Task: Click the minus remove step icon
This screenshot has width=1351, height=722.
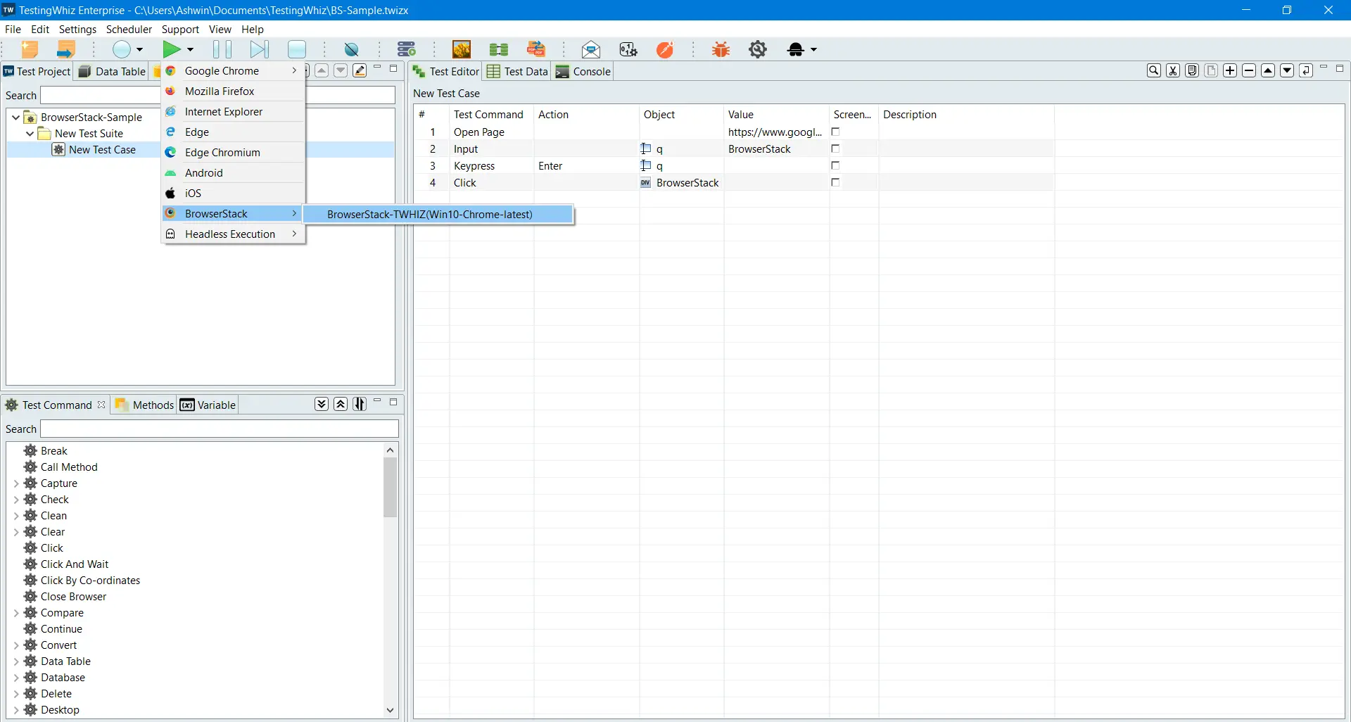Action: [1249, 70]
